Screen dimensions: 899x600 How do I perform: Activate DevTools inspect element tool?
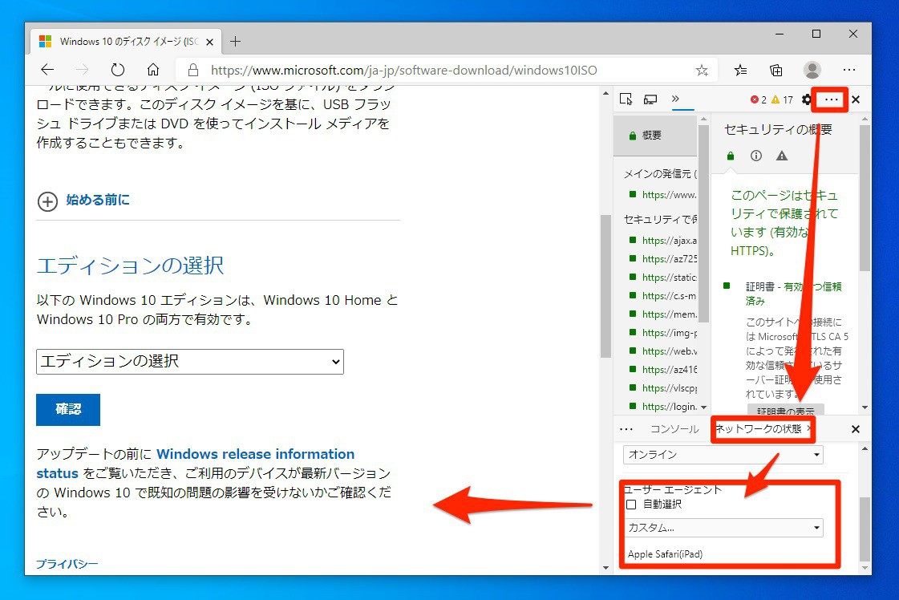pos(626,99)
